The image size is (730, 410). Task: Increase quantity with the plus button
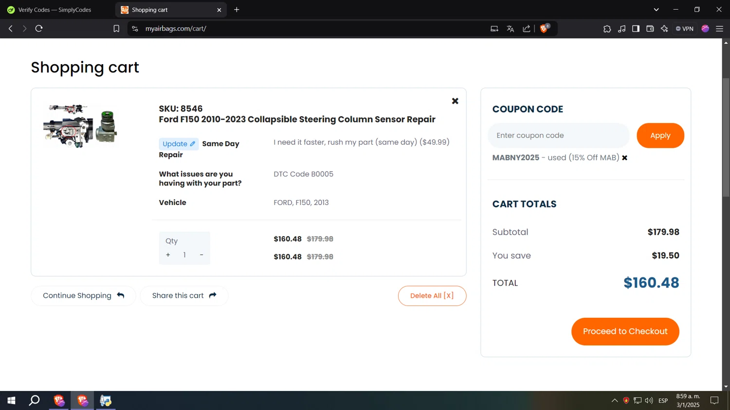[x=168, y=255]
